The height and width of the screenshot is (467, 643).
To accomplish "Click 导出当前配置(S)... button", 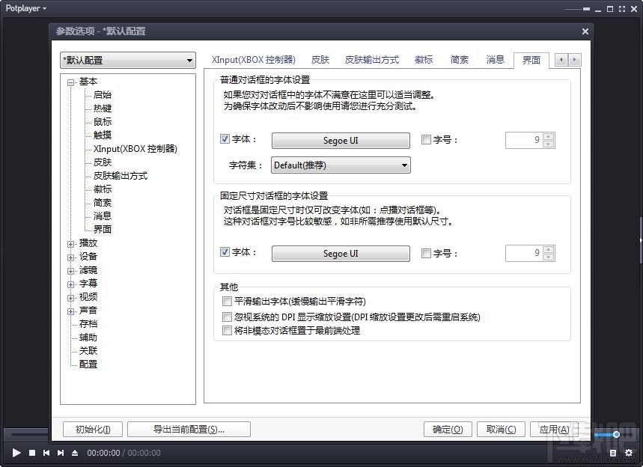I will click(189, 430).
